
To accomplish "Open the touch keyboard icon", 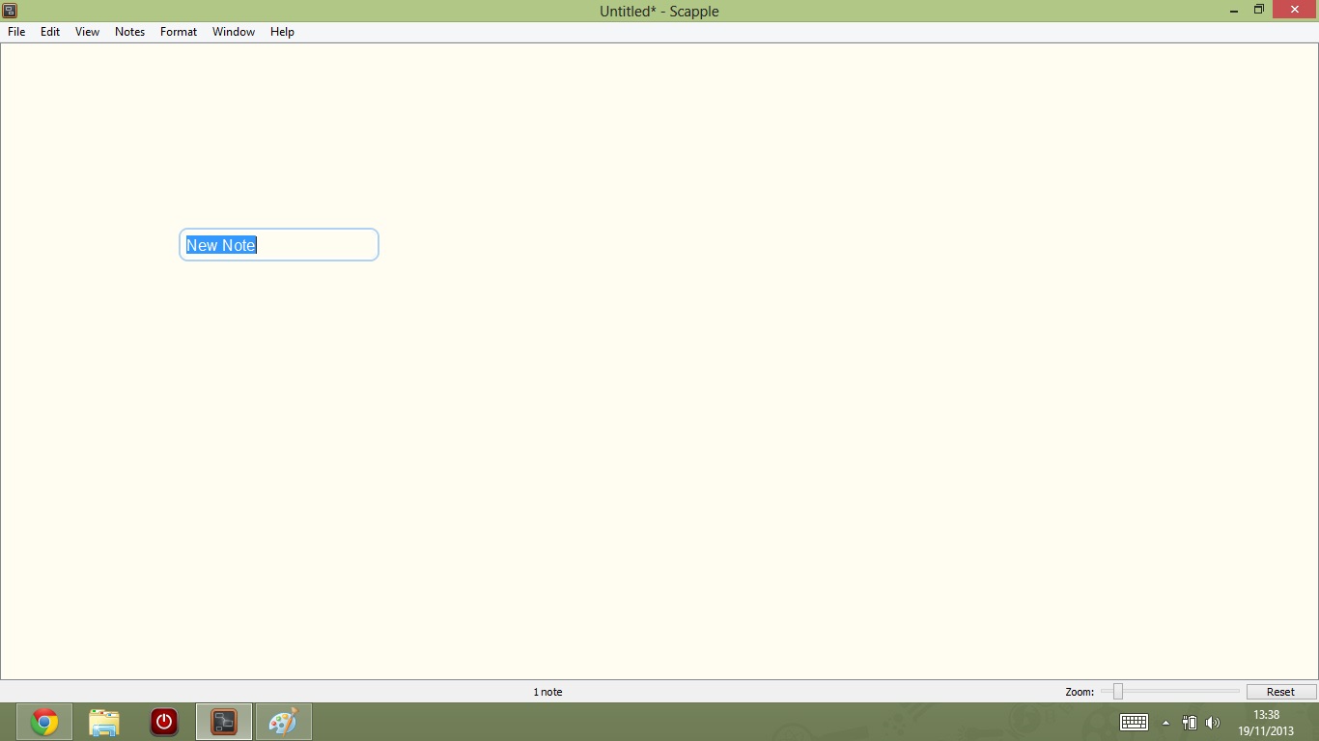I will 1134,723.
